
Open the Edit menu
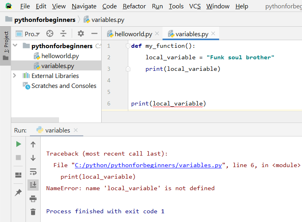pyautogui.click(x=41, y=6)
